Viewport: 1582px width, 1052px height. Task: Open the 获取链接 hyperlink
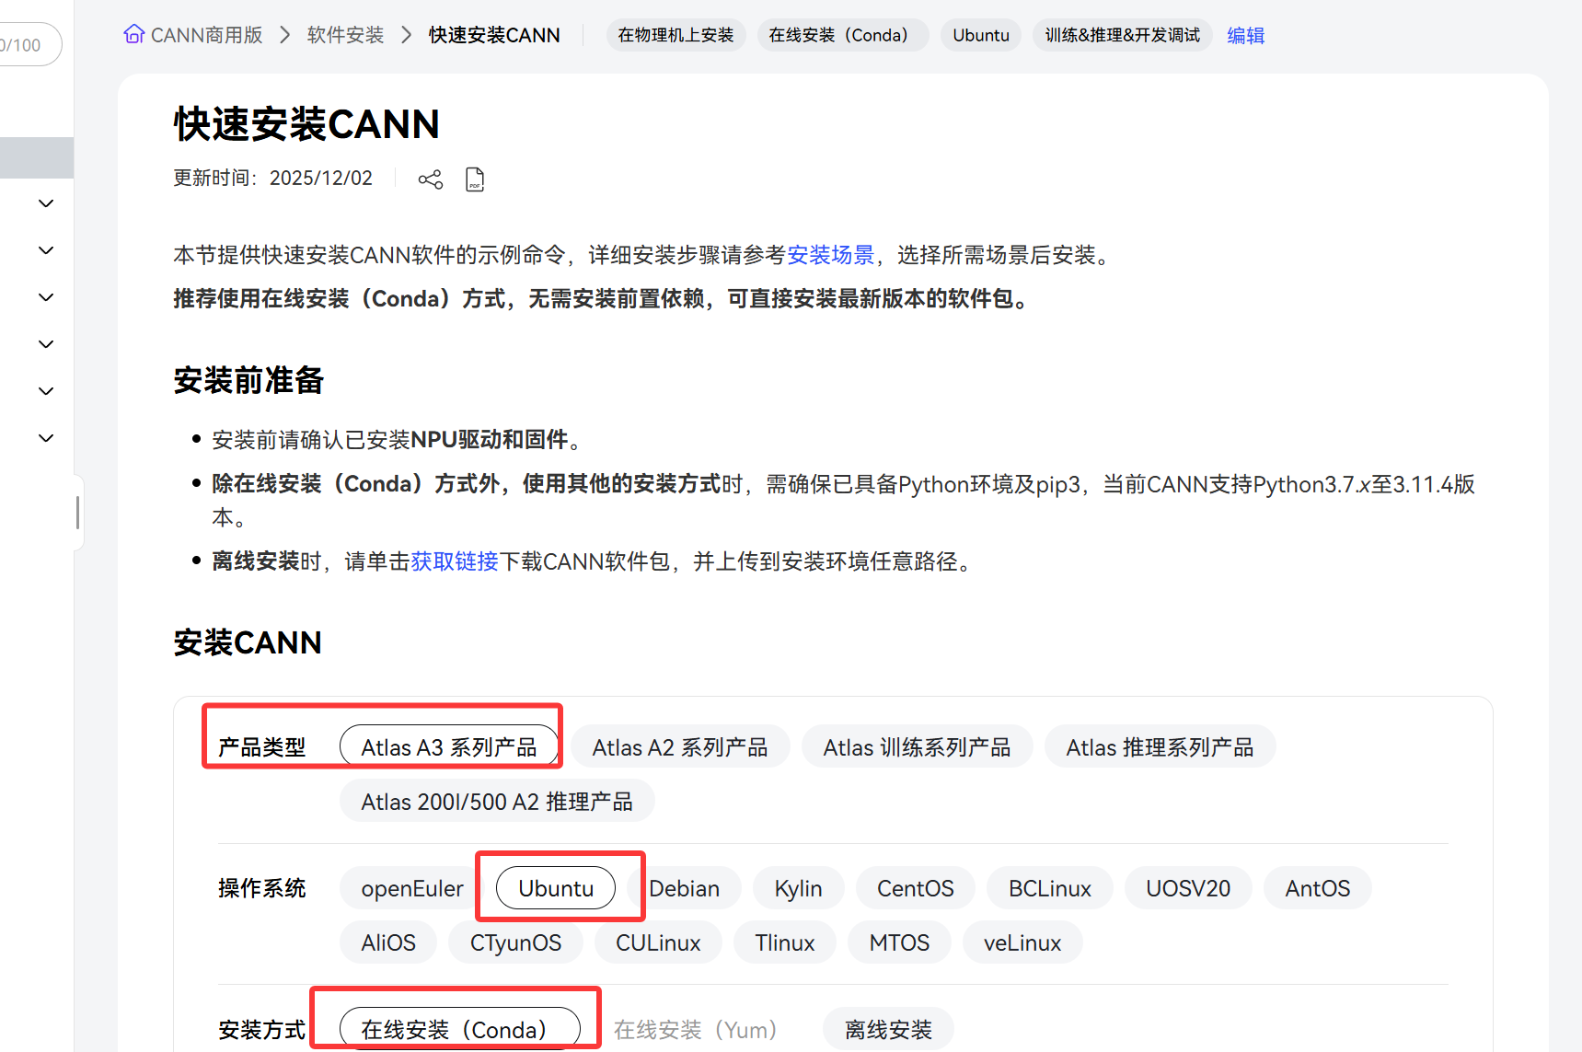tap(455, 561)
